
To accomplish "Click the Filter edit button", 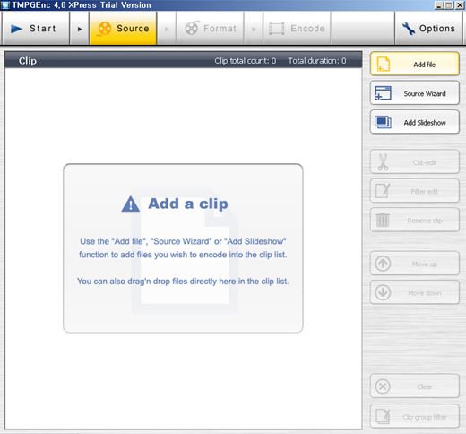I will (415, 191).
